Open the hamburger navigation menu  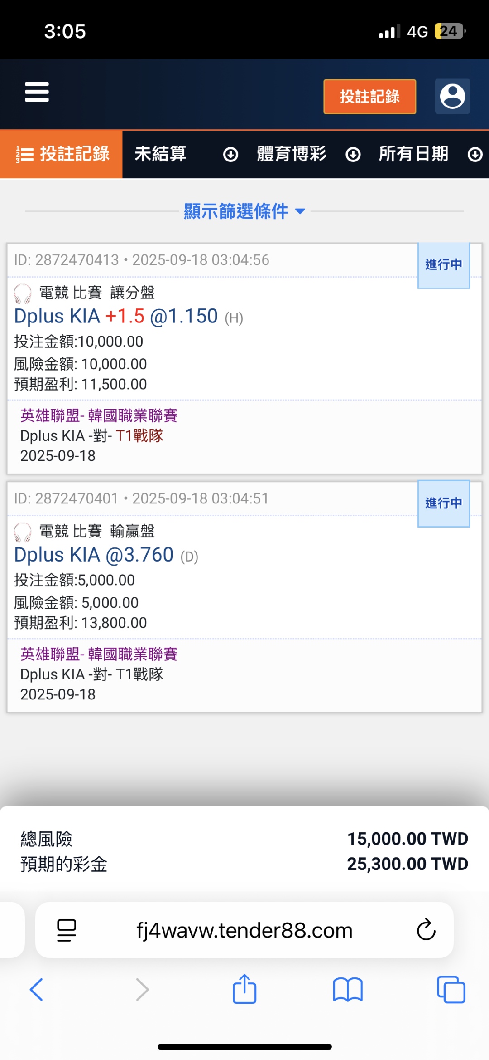(37, 92)
